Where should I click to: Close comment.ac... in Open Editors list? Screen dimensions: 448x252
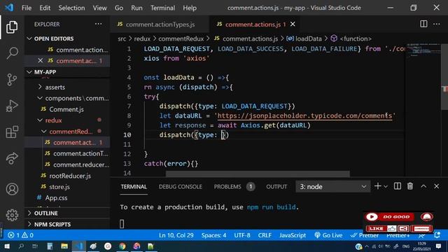pos(41,61)
